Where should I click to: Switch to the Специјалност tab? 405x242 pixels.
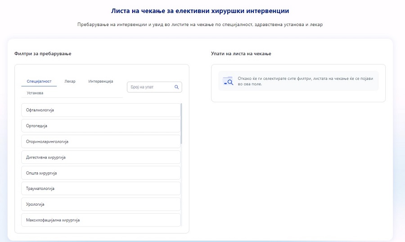(39, 81)
